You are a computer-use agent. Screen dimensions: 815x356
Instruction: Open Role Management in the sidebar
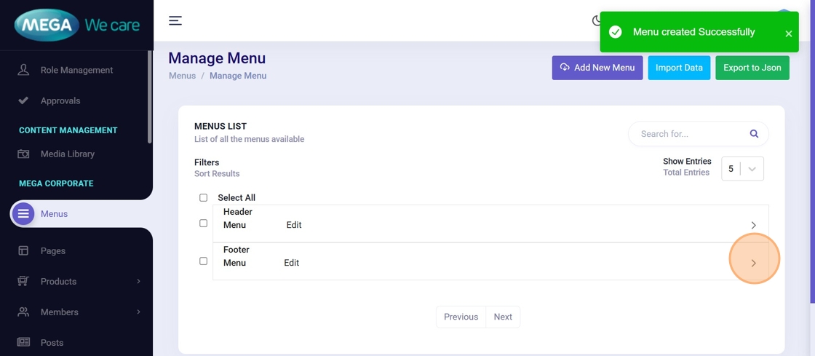pyautogui.click(x=76, y=70)
